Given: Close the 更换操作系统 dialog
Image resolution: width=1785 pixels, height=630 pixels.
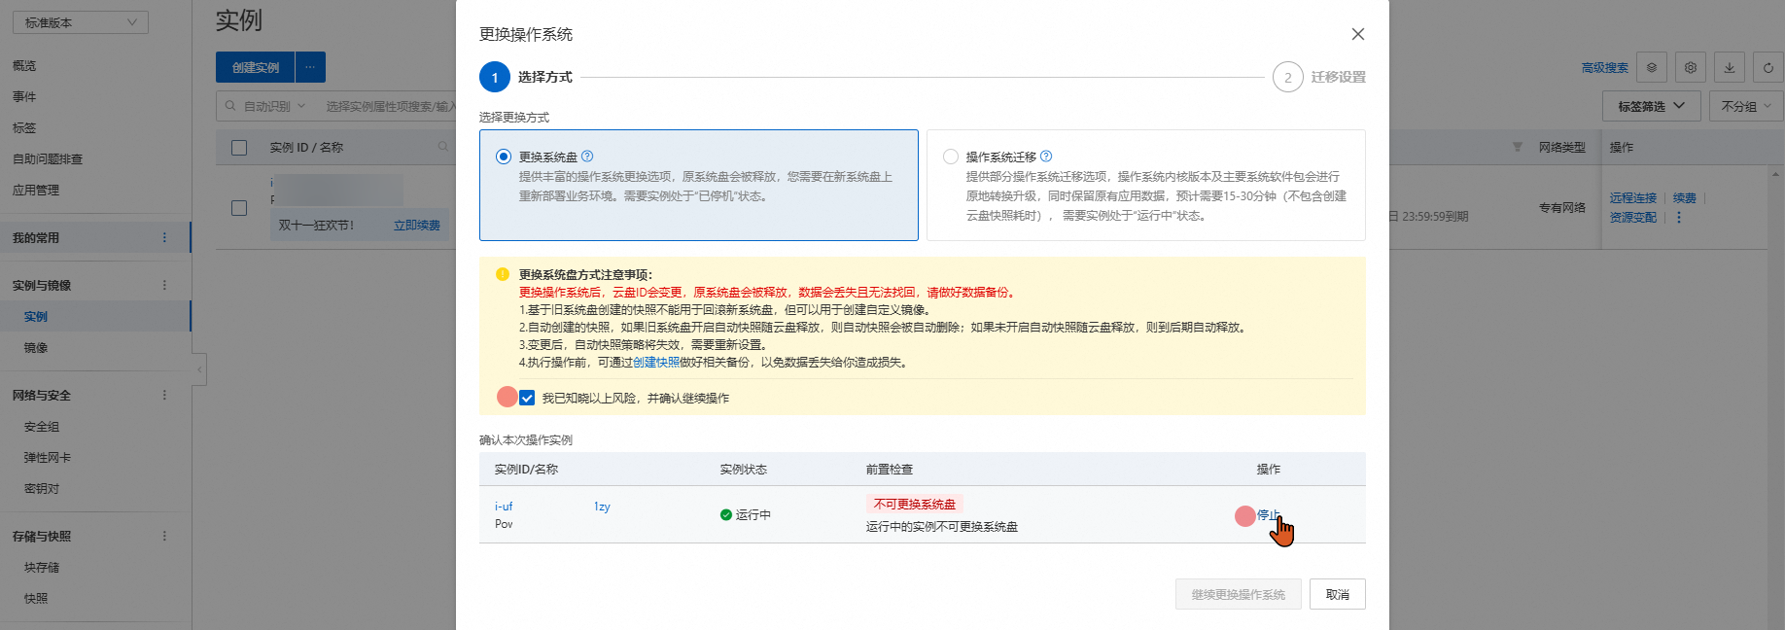Looking at the screenshot, I should [x=1357, y=34].
